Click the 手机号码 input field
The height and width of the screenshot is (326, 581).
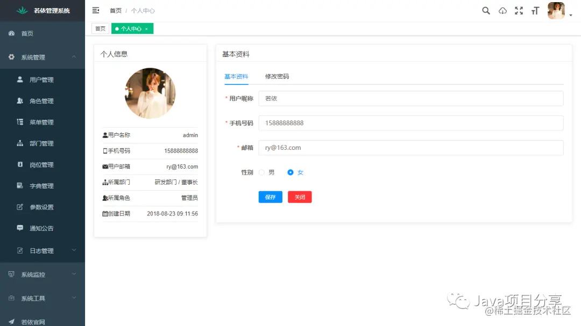(x=411, y=123)
